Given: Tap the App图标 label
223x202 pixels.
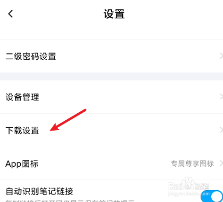Looking at the screenshot, I should point(22,164).
